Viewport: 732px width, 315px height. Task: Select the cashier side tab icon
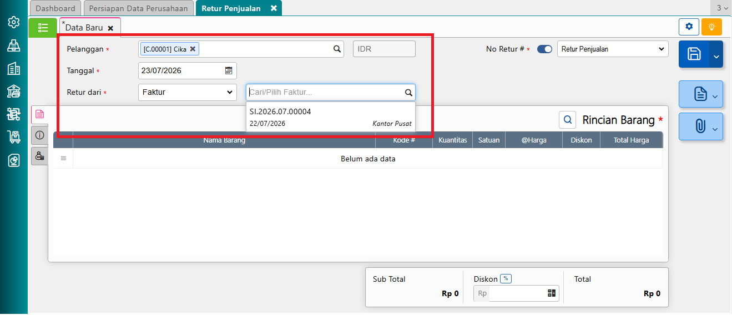tap(39, 156)
